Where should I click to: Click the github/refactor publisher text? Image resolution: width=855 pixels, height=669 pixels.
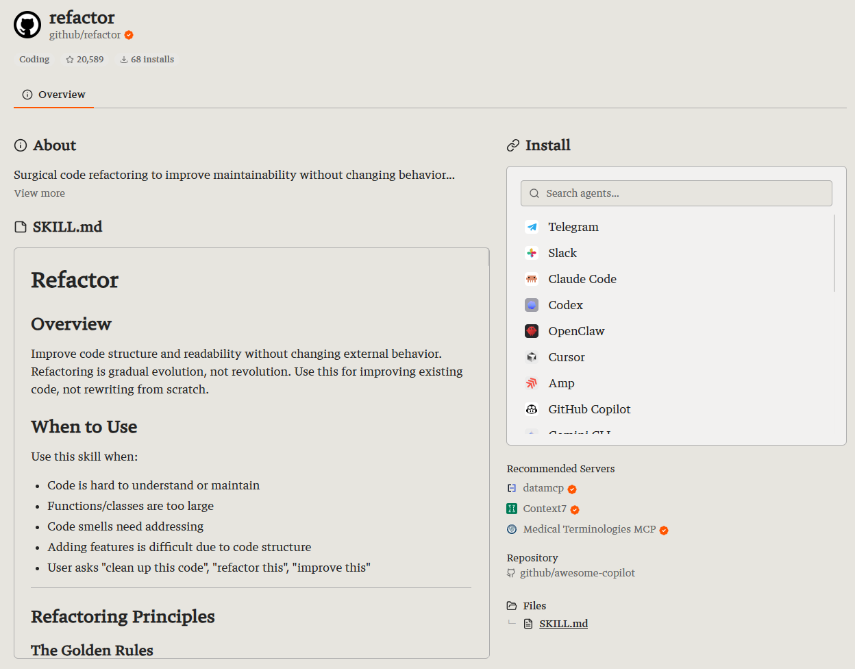85,35
